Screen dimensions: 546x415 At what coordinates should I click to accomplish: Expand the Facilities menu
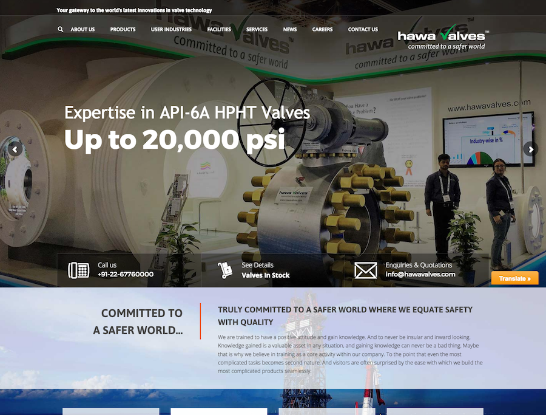click(219, 29)
